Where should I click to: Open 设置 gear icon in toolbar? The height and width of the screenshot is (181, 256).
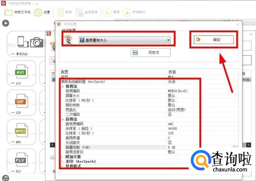[38, 12]
